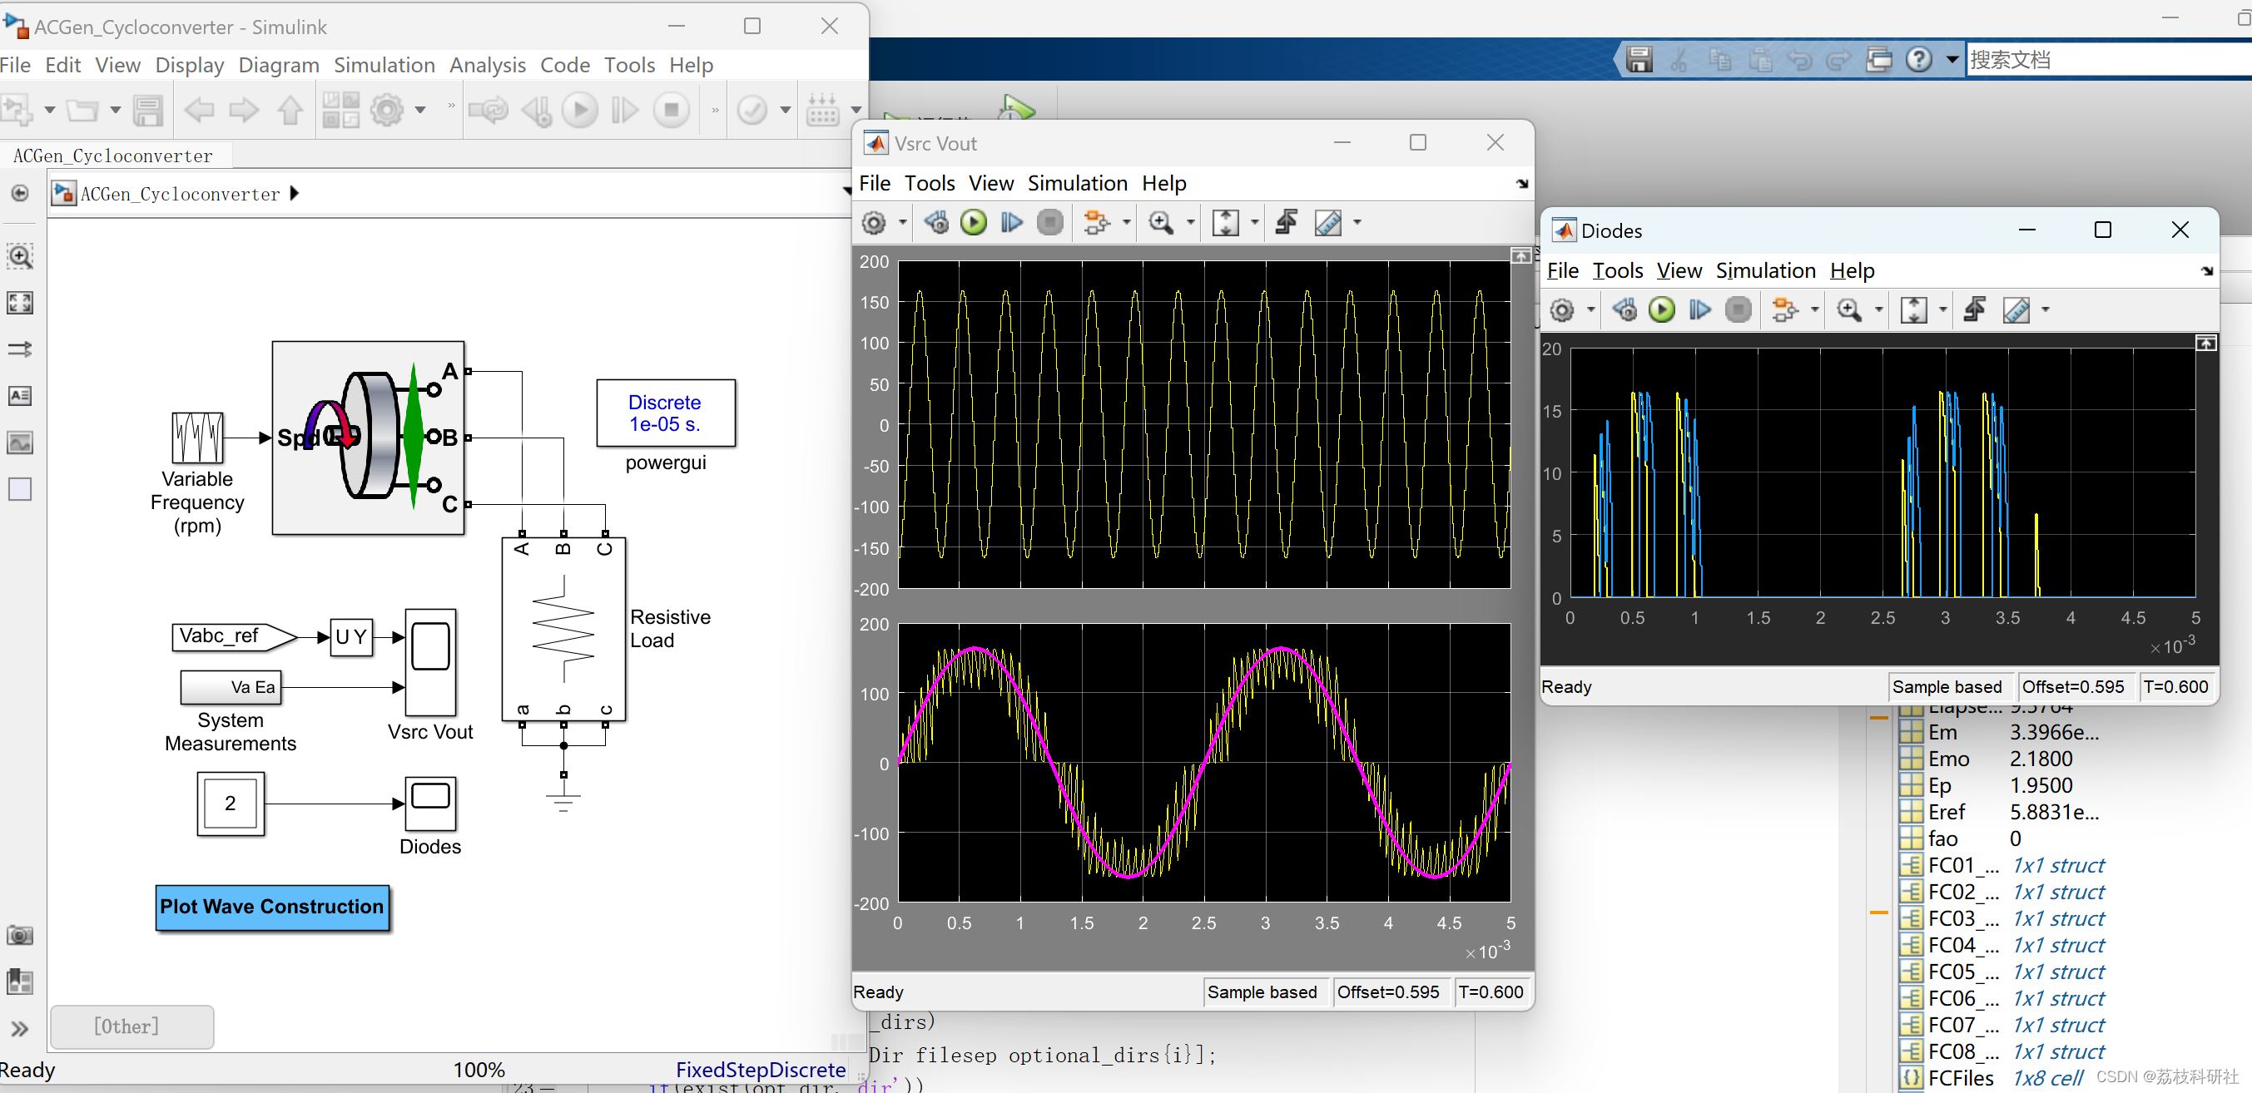Expand the ACGen_Cycloconverter breadcrumb arrow

click(295, 193)
